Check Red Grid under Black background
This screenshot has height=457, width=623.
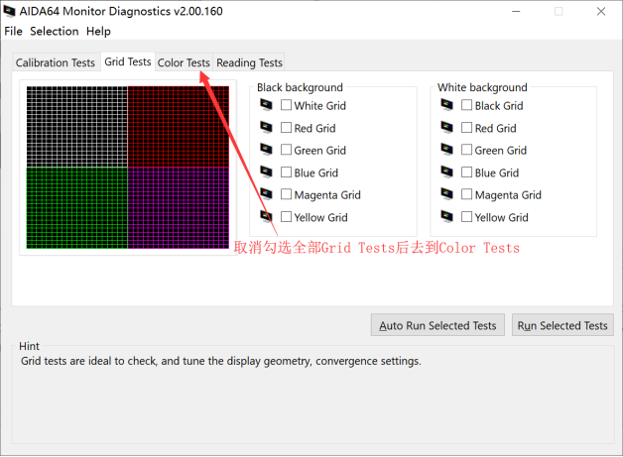[286, 128]
